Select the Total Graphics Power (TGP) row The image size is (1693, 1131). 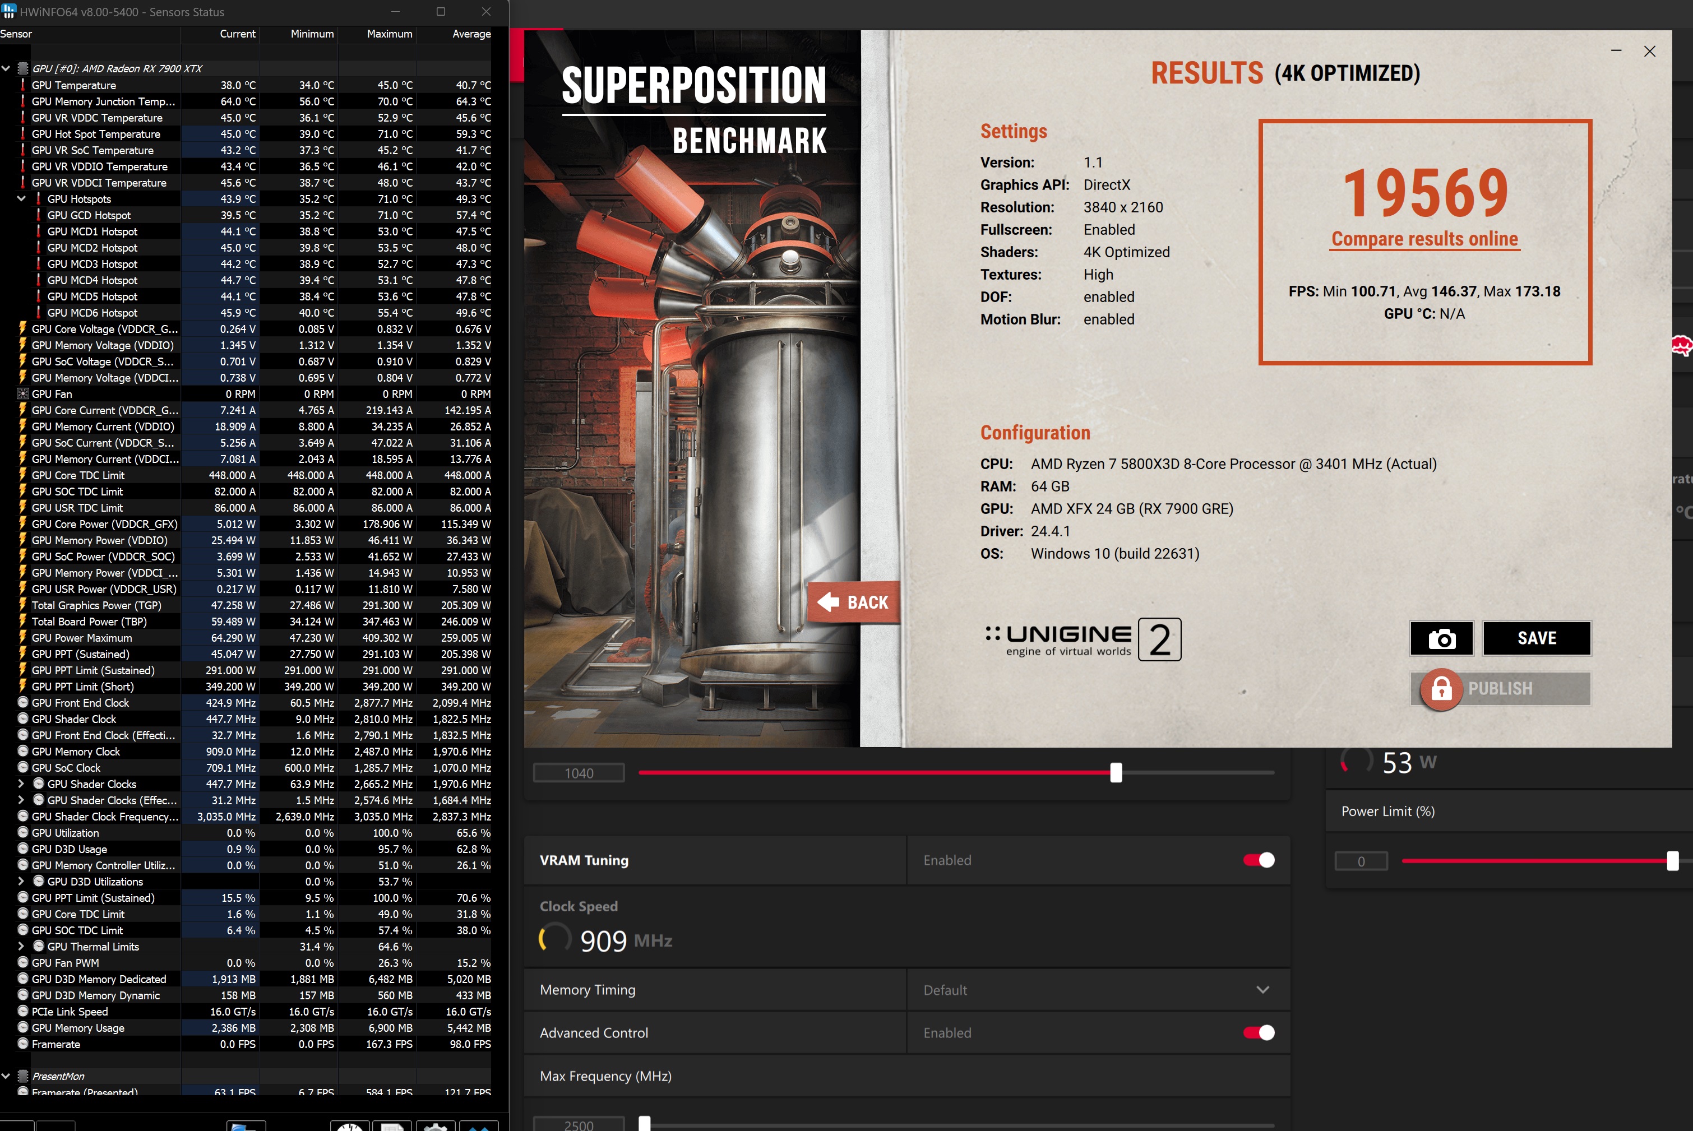click(x=245, y=605)
